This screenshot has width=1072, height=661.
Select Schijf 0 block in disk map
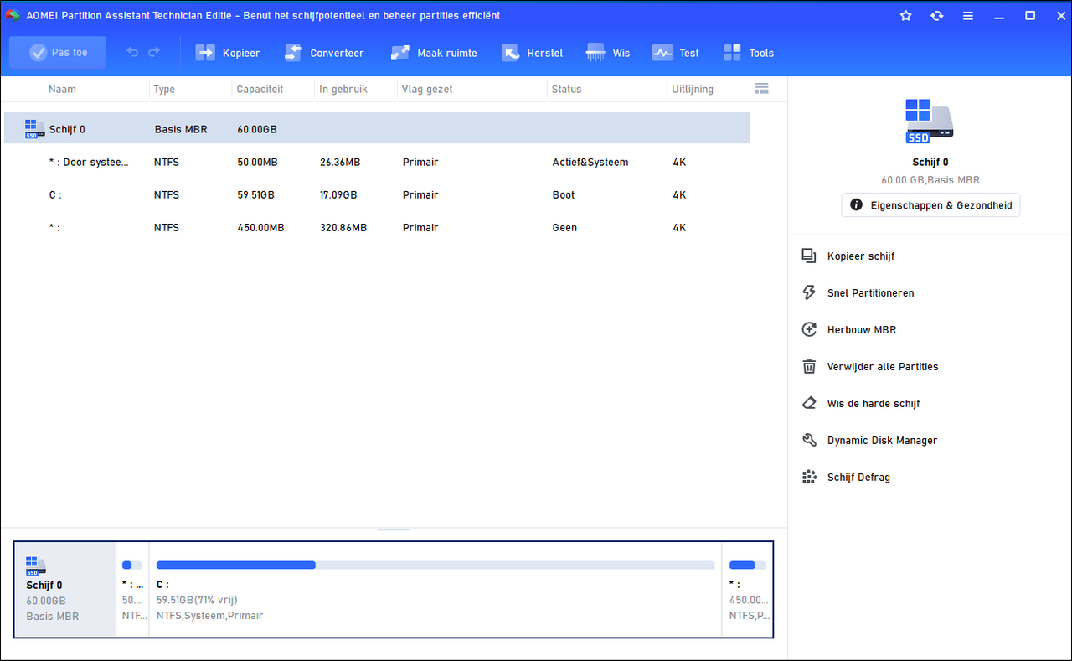pyautogui.click(x=64, y=589)
